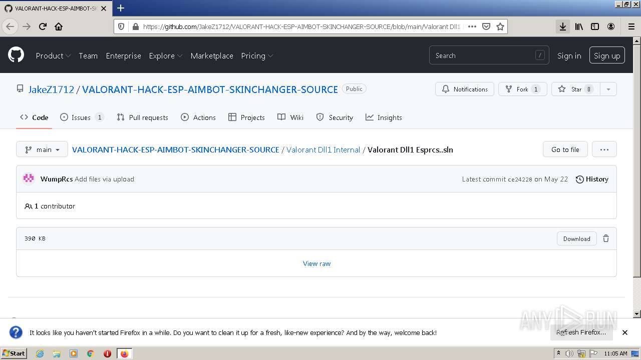The width and height of the screenshot is (641, 360).
Task: Click the tracking protection shield icon
Action: [122, 26]
